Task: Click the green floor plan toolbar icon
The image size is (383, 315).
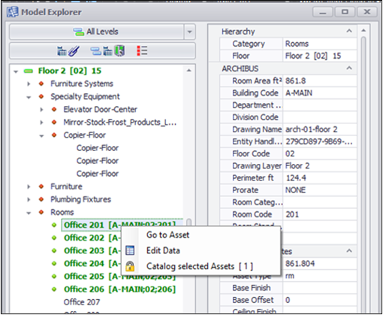Action: pyautogui.click(x=119, y=50)
